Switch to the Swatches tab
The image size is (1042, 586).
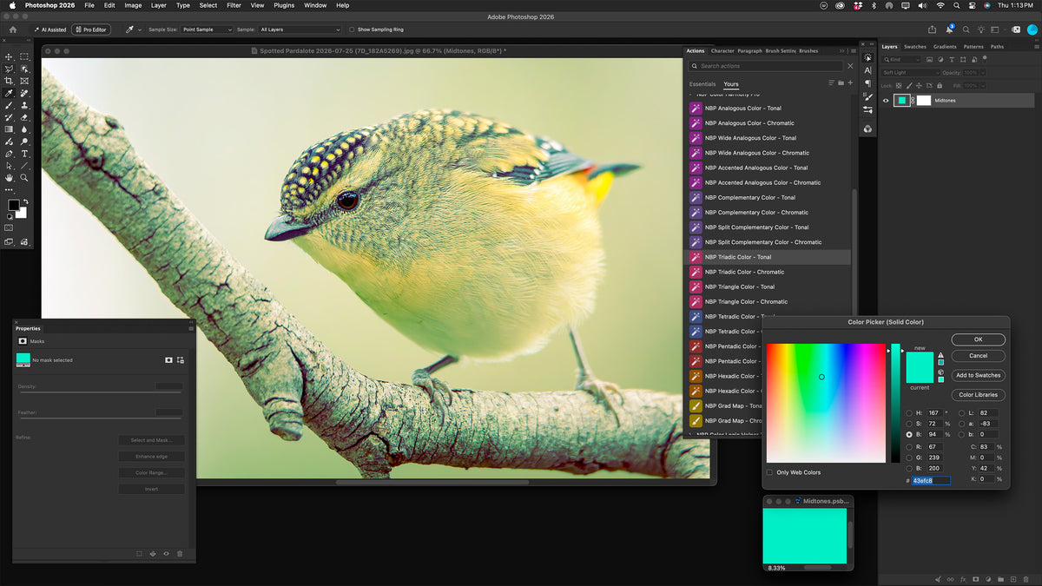tap(915, 47)
